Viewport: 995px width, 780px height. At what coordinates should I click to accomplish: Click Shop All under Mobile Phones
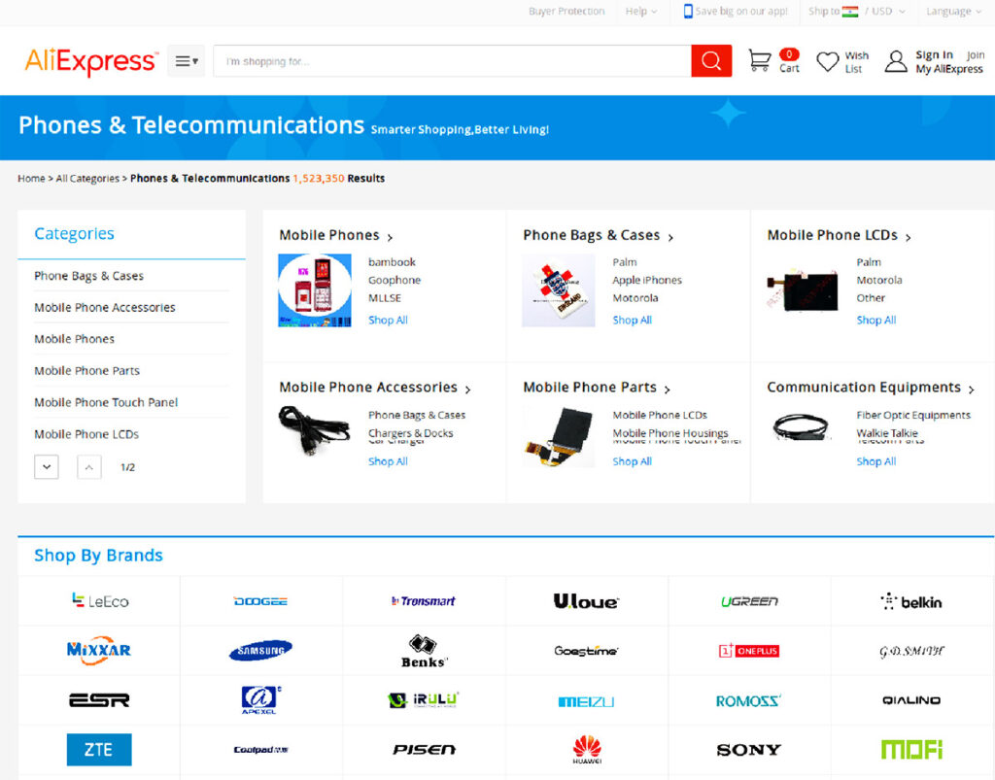pyautogui.click(x=388, y=321)
